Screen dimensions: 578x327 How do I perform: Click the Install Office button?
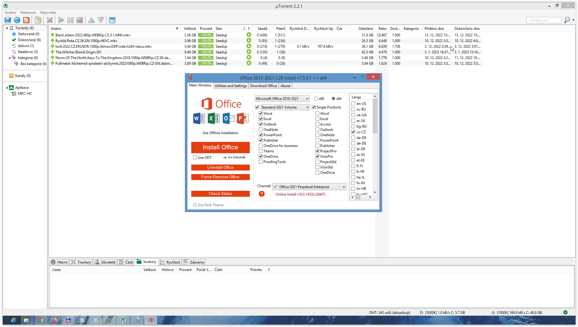(220, 147)
